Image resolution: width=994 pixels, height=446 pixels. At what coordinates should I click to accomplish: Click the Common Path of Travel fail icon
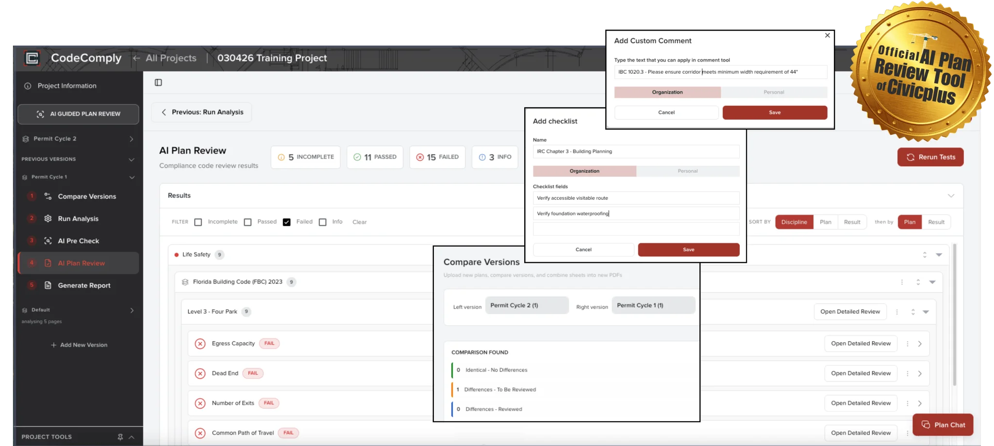(200, 433)
